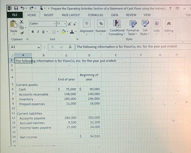Select Accounts payable end value 284,000

pos(67,118)
